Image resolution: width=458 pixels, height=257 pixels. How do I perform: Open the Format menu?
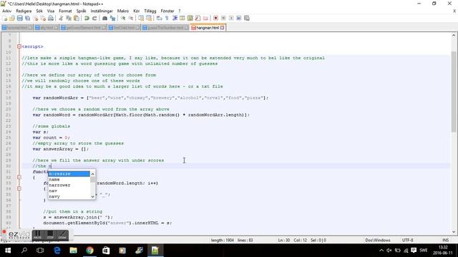(65, 11)
